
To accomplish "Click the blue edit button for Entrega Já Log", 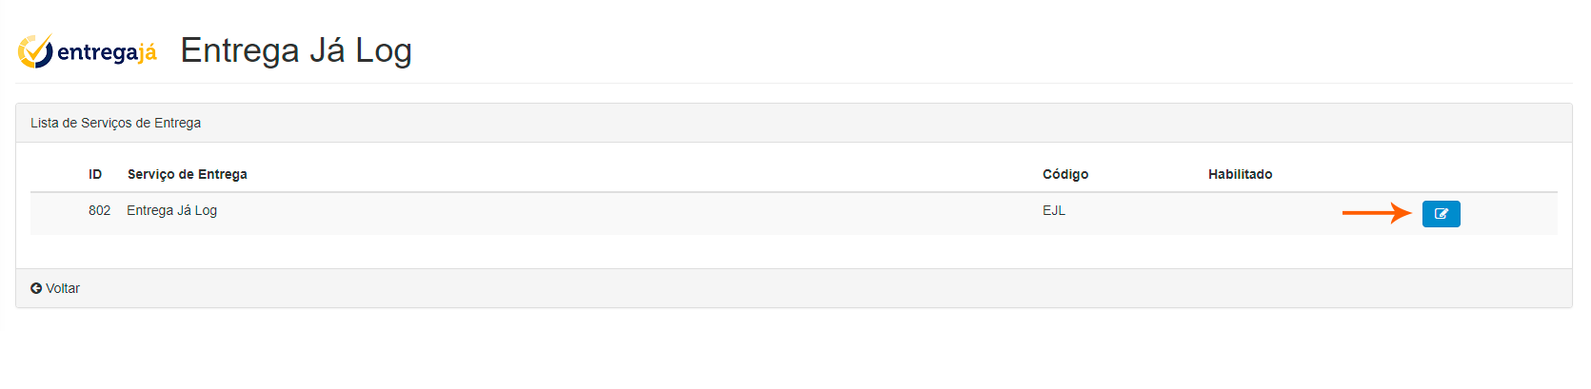I will coord(1441,214).
